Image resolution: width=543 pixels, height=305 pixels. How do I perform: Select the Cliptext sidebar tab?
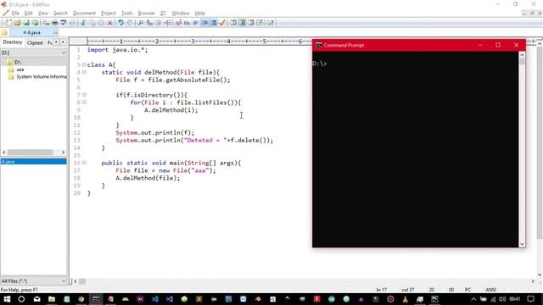point(35,42)
